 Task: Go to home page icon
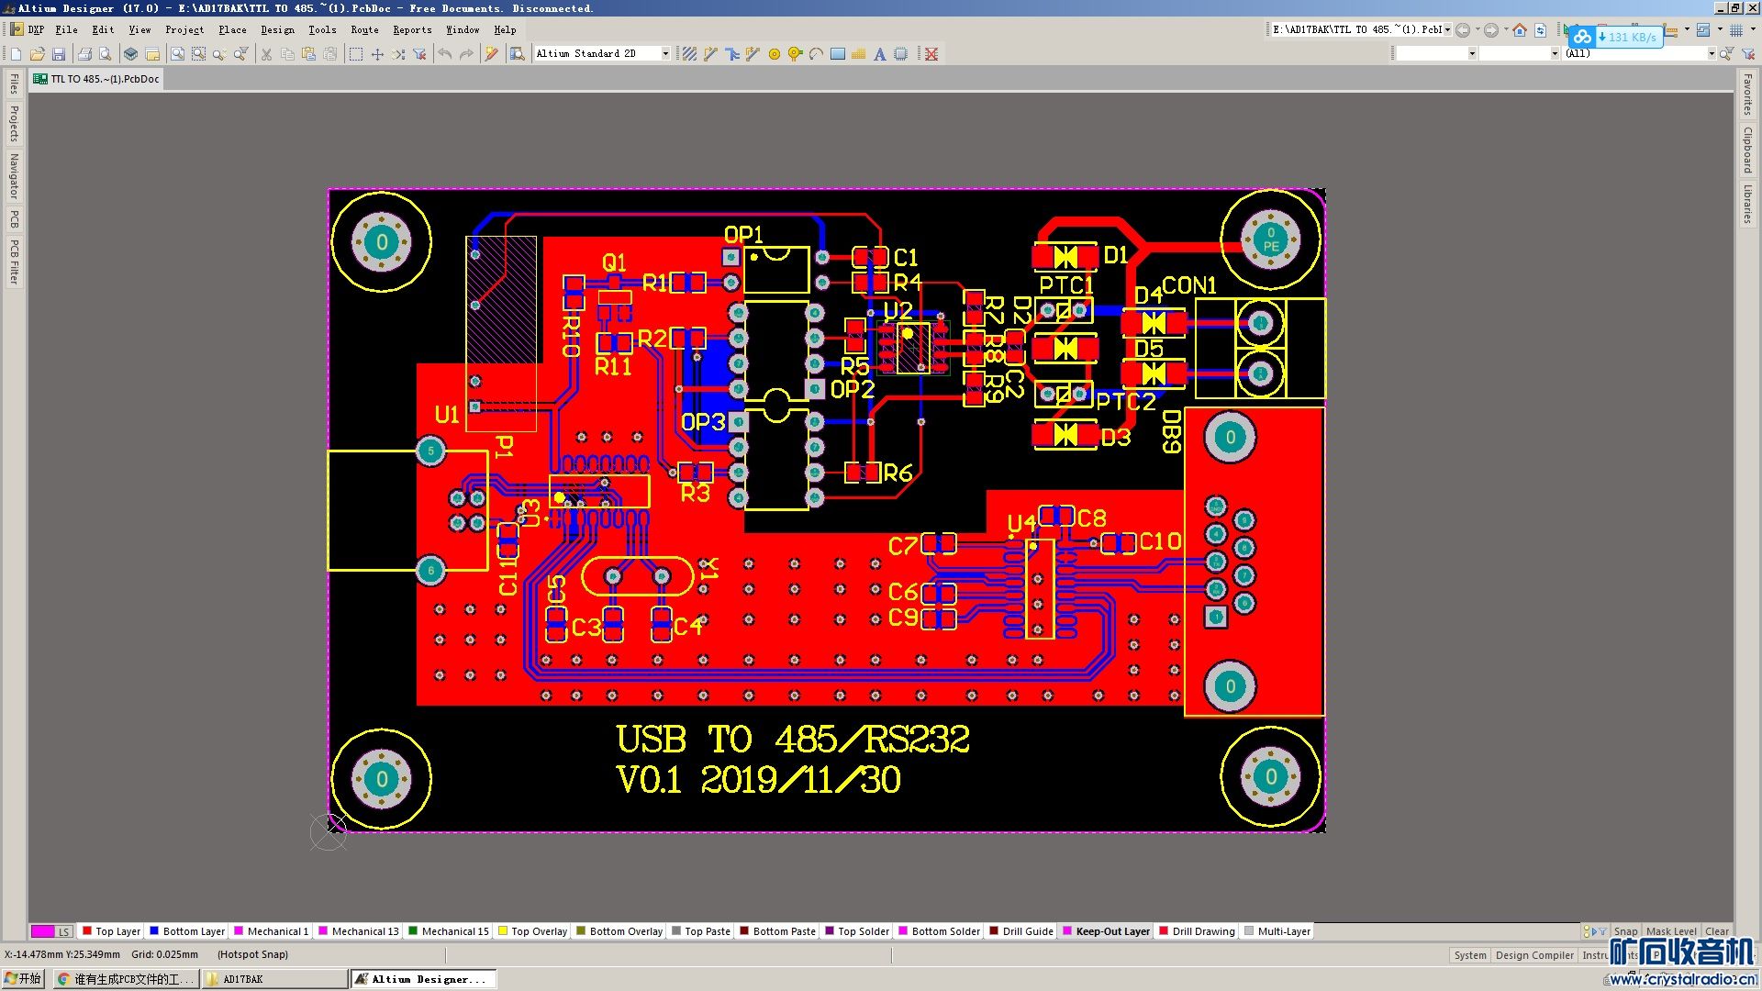pos(1520,30)
